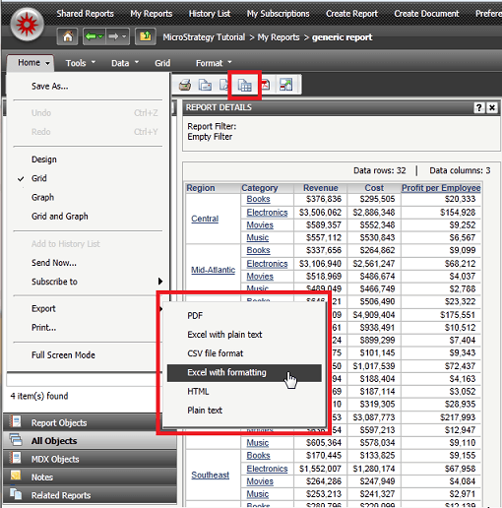Click the '4 item(s) found' text
The image size is (502, 508).
coord(39,396)
